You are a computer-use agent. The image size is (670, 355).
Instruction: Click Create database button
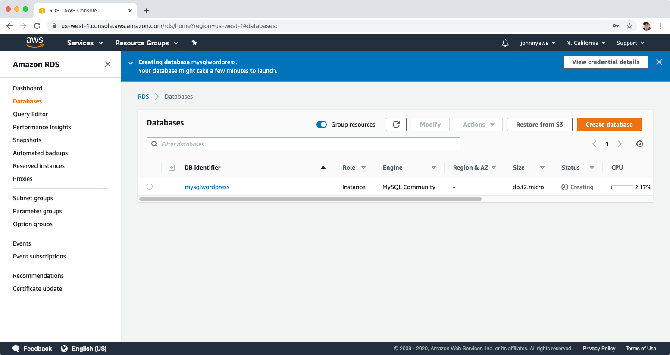click(609, 125)
